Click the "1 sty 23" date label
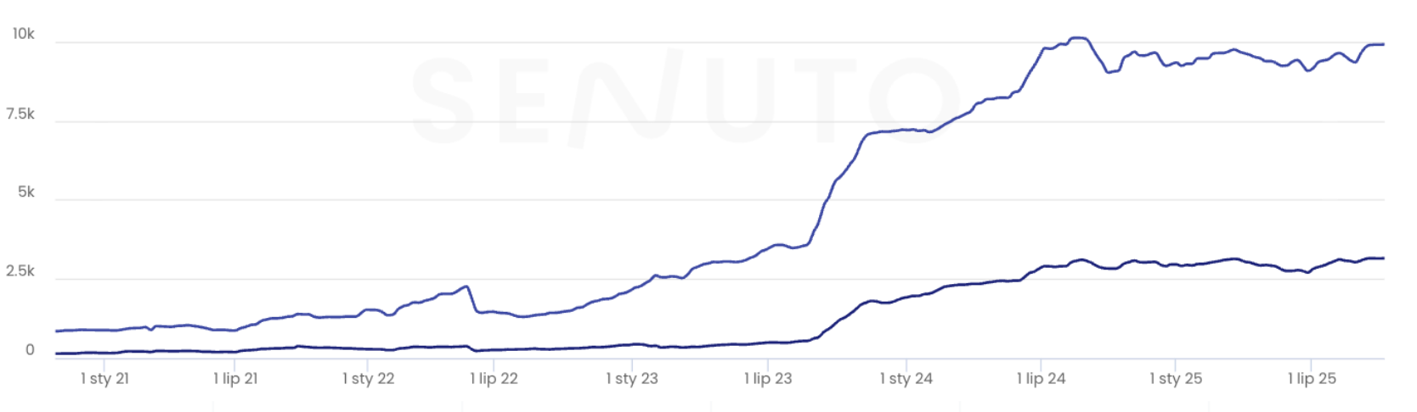 (x=631, y=379)
